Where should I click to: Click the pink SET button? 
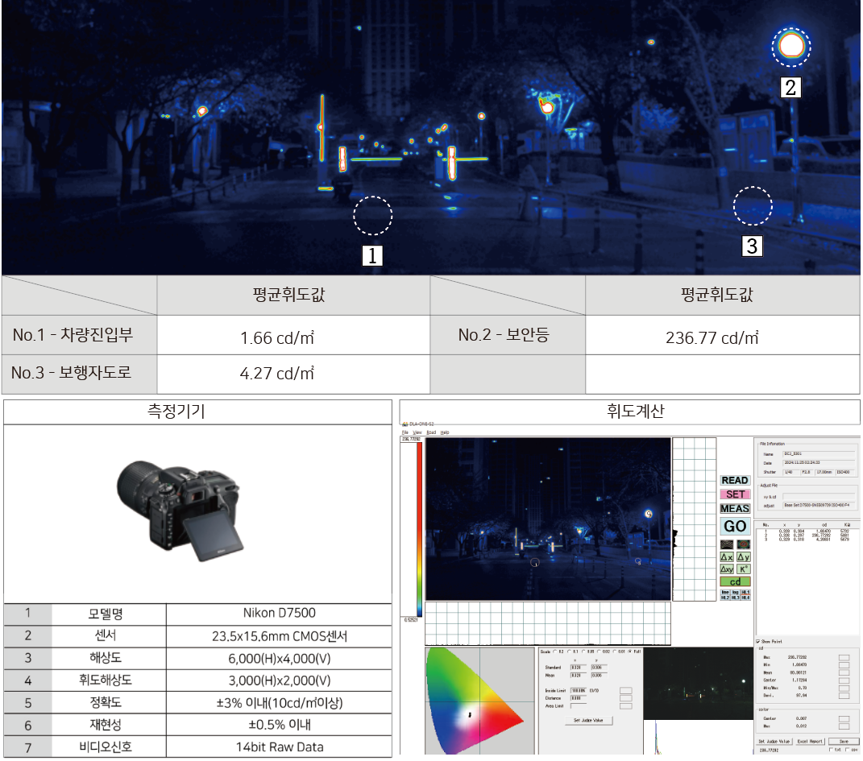pyautogui.click(x=736, y=494)
